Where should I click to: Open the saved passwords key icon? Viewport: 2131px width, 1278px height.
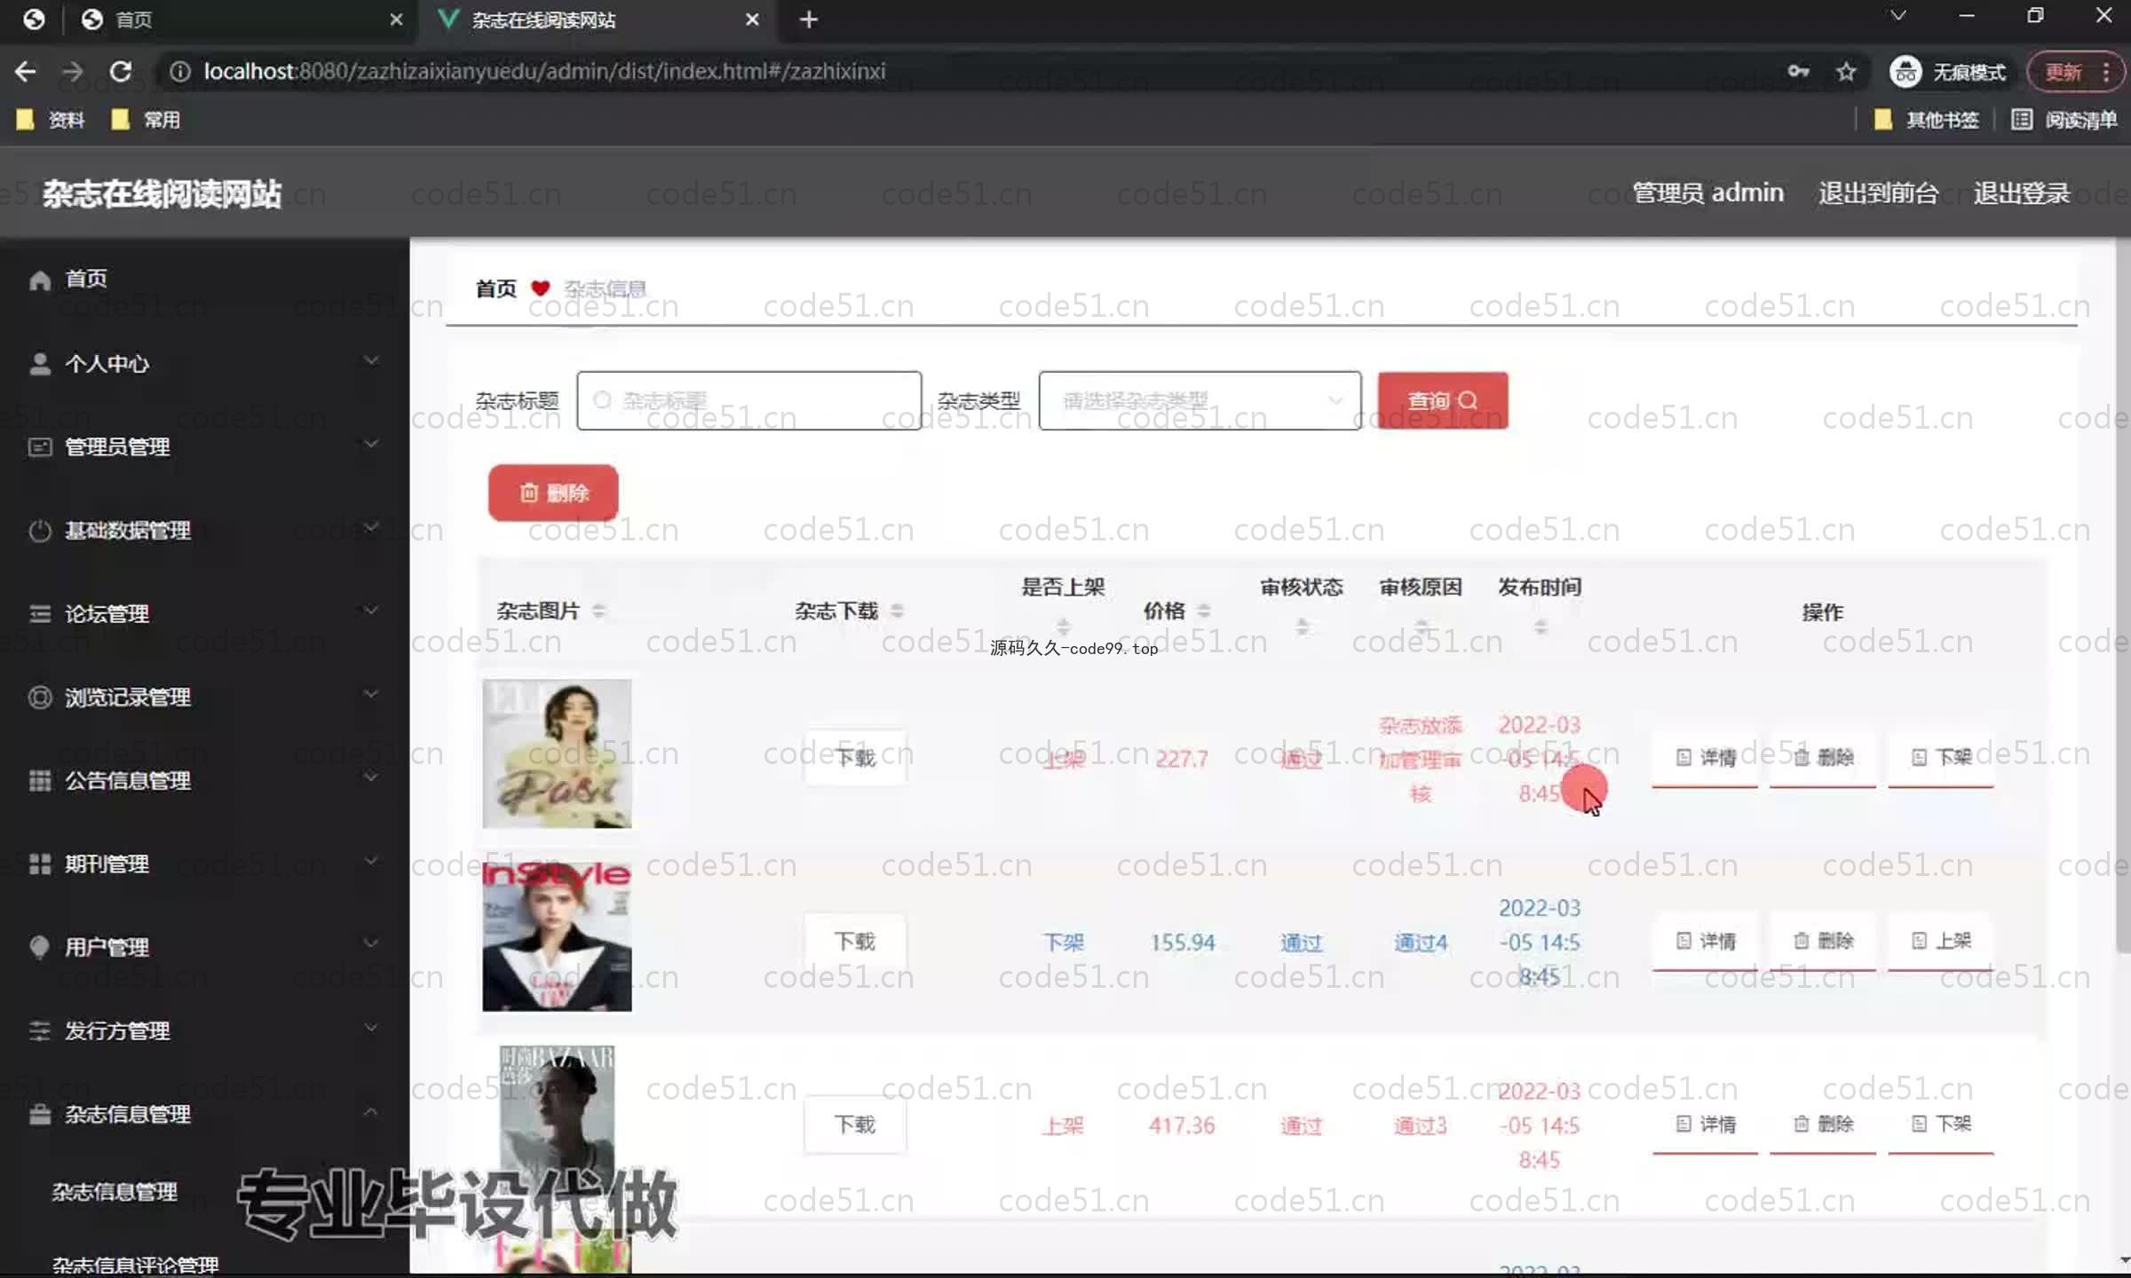pyautogui.click(x=1798, y=71)
